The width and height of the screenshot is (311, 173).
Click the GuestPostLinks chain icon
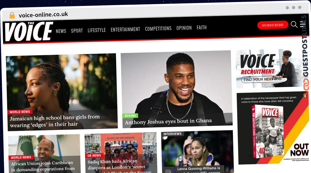click(x=306, y=85)
